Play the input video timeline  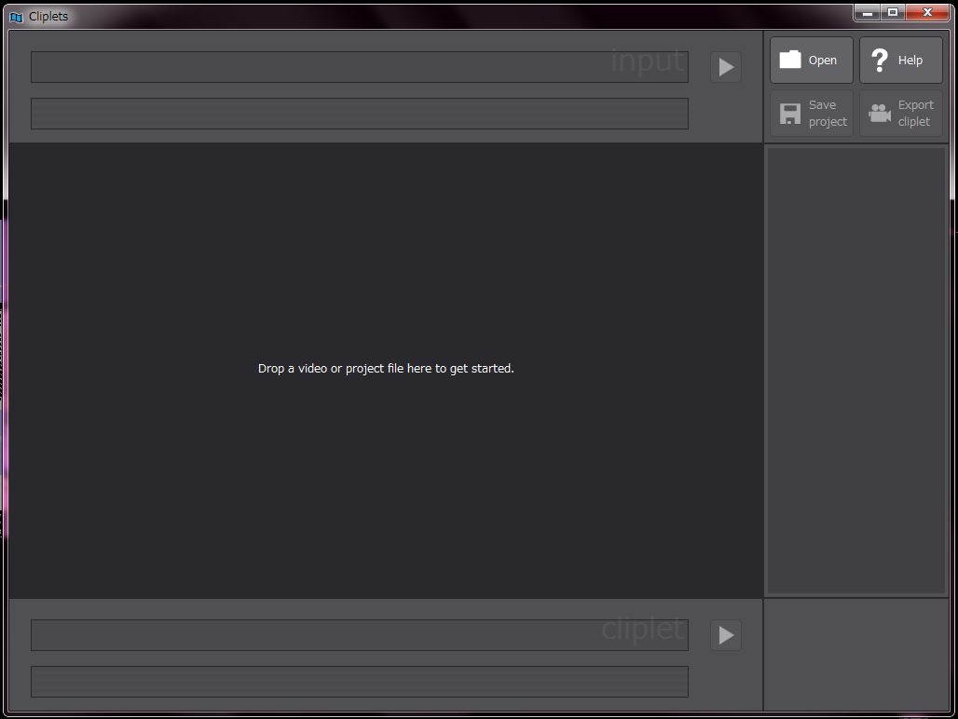pyautogui.click(x=726, y=66)
